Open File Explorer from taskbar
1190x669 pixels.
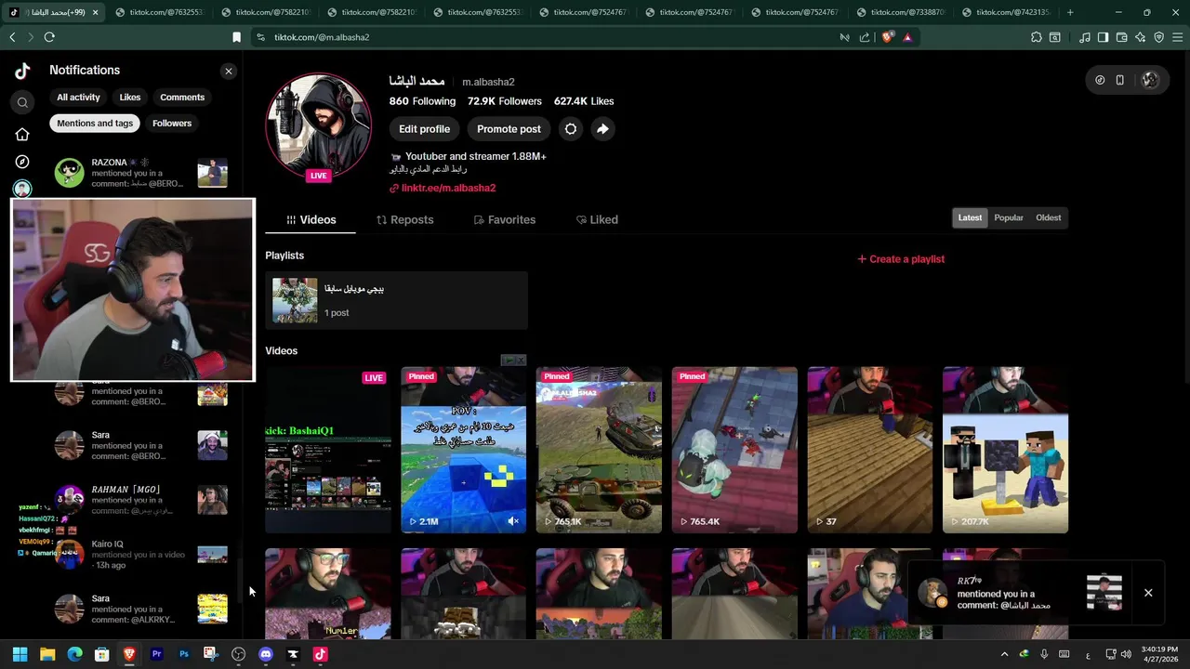pyautogui.click(x=47, y=654)
